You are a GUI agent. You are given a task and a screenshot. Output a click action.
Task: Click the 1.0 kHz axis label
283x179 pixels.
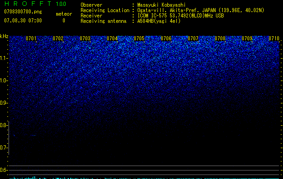click(3, 81)
